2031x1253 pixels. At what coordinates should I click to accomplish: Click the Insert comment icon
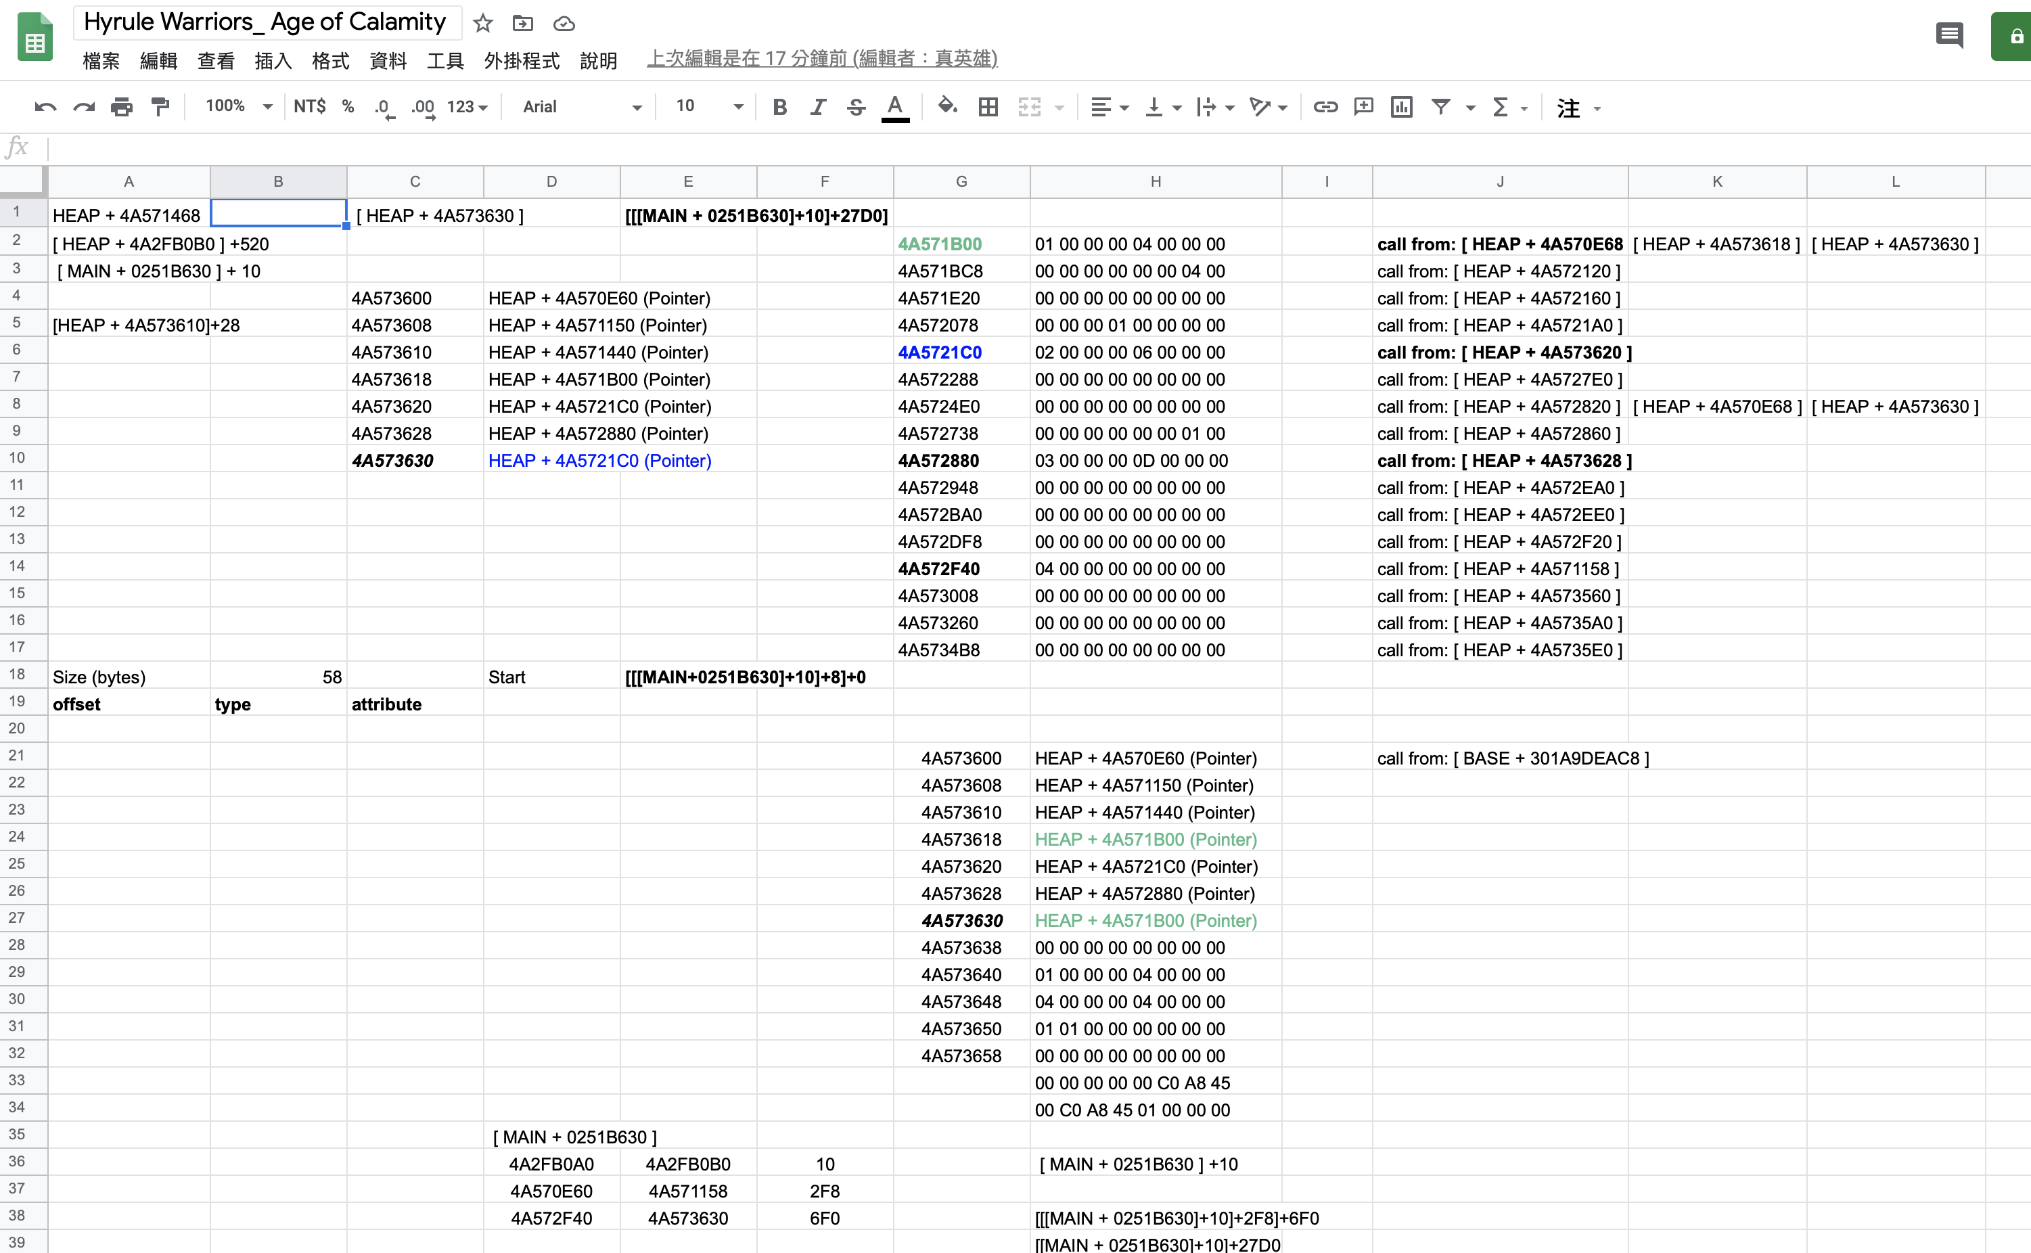click(1363, 107)
